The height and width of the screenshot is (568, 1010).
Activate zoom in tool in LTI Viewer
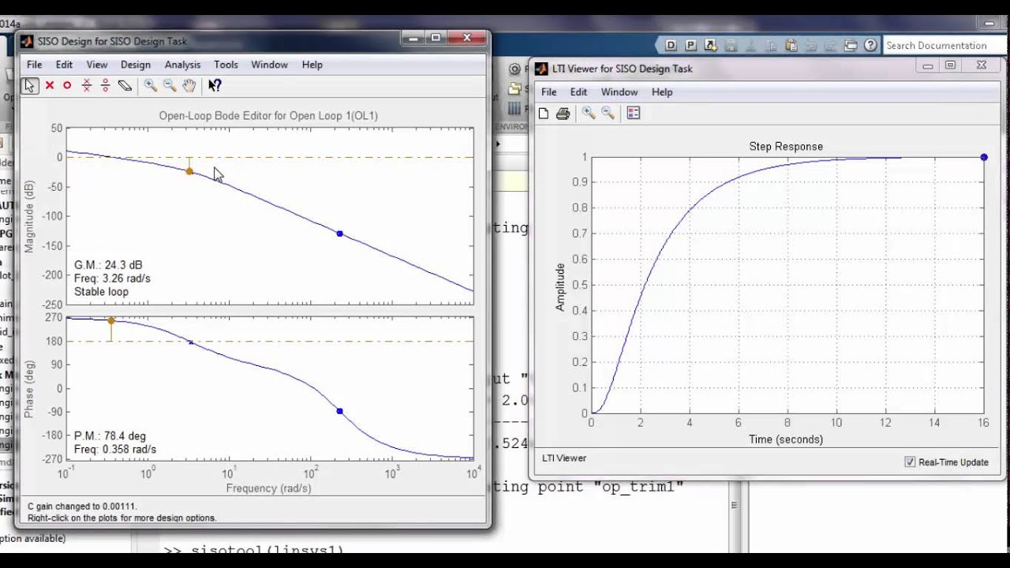coord(589,114)
